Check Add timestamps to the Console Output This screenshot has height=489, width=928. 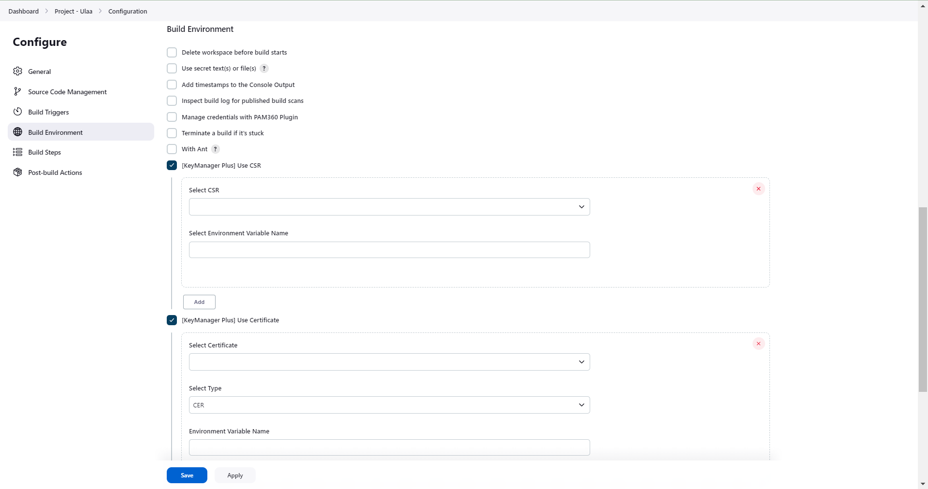pyautogui.click(x=172, y=85)
